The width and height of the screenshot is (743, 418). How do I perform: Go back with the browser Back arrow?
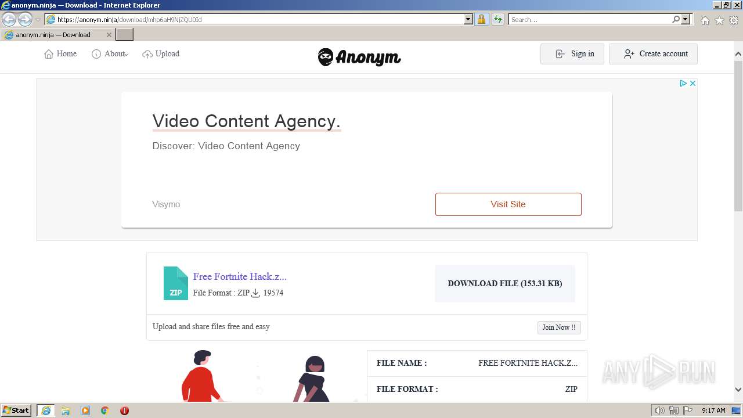[x=9, y=19]
